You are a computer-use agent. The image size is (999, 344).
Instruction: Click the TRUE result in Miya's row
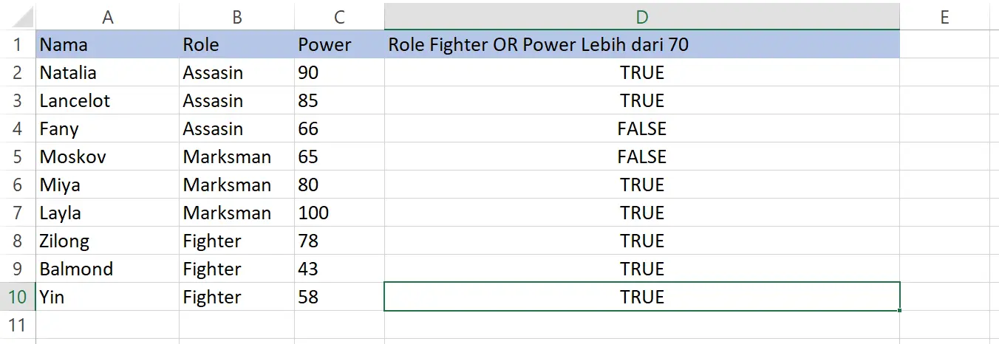[x=642, y=185]
